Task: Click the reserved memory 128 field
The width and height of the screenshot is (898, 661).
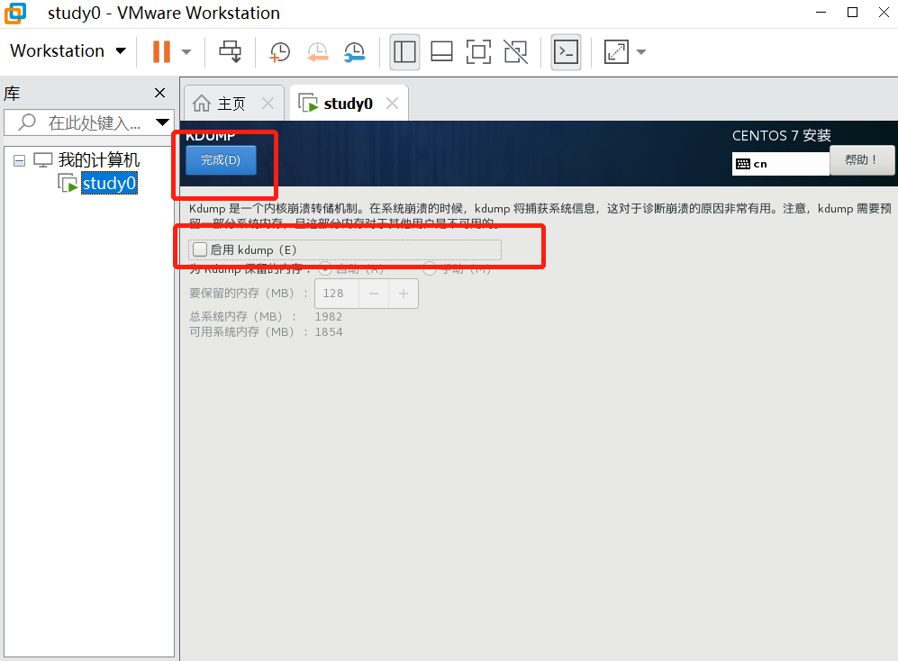Action: (x=337, y=294)
